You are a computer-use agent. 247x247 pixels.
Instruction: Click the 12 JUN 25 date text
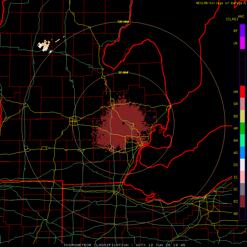pyautogui.click(x=160, y=245)
